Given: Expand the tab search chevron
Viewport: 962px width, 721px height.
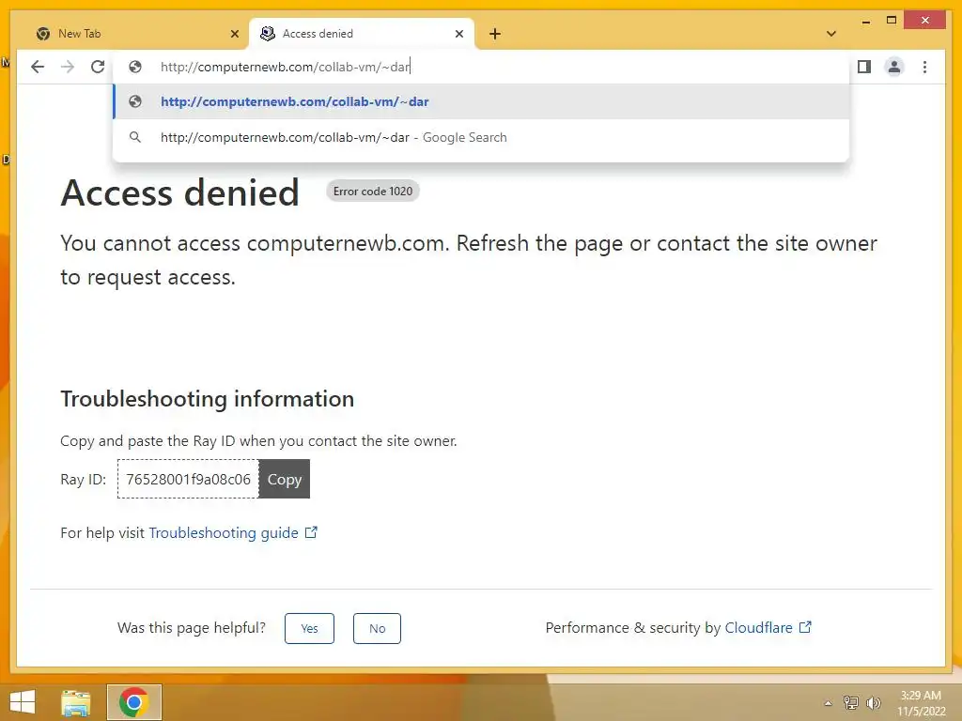Looking at the screenshot, I should tap(831, 34).
